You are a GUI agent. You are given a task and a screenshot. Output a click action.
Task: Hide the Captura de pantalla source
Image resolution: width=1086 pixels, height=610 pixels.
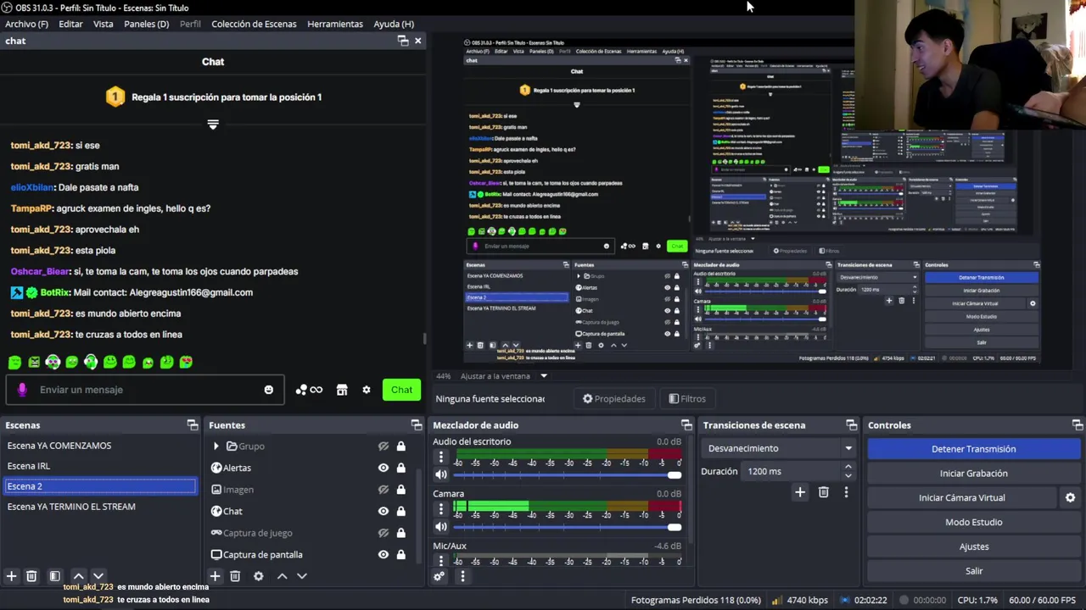pyautogui.click(x=383, y=555)
